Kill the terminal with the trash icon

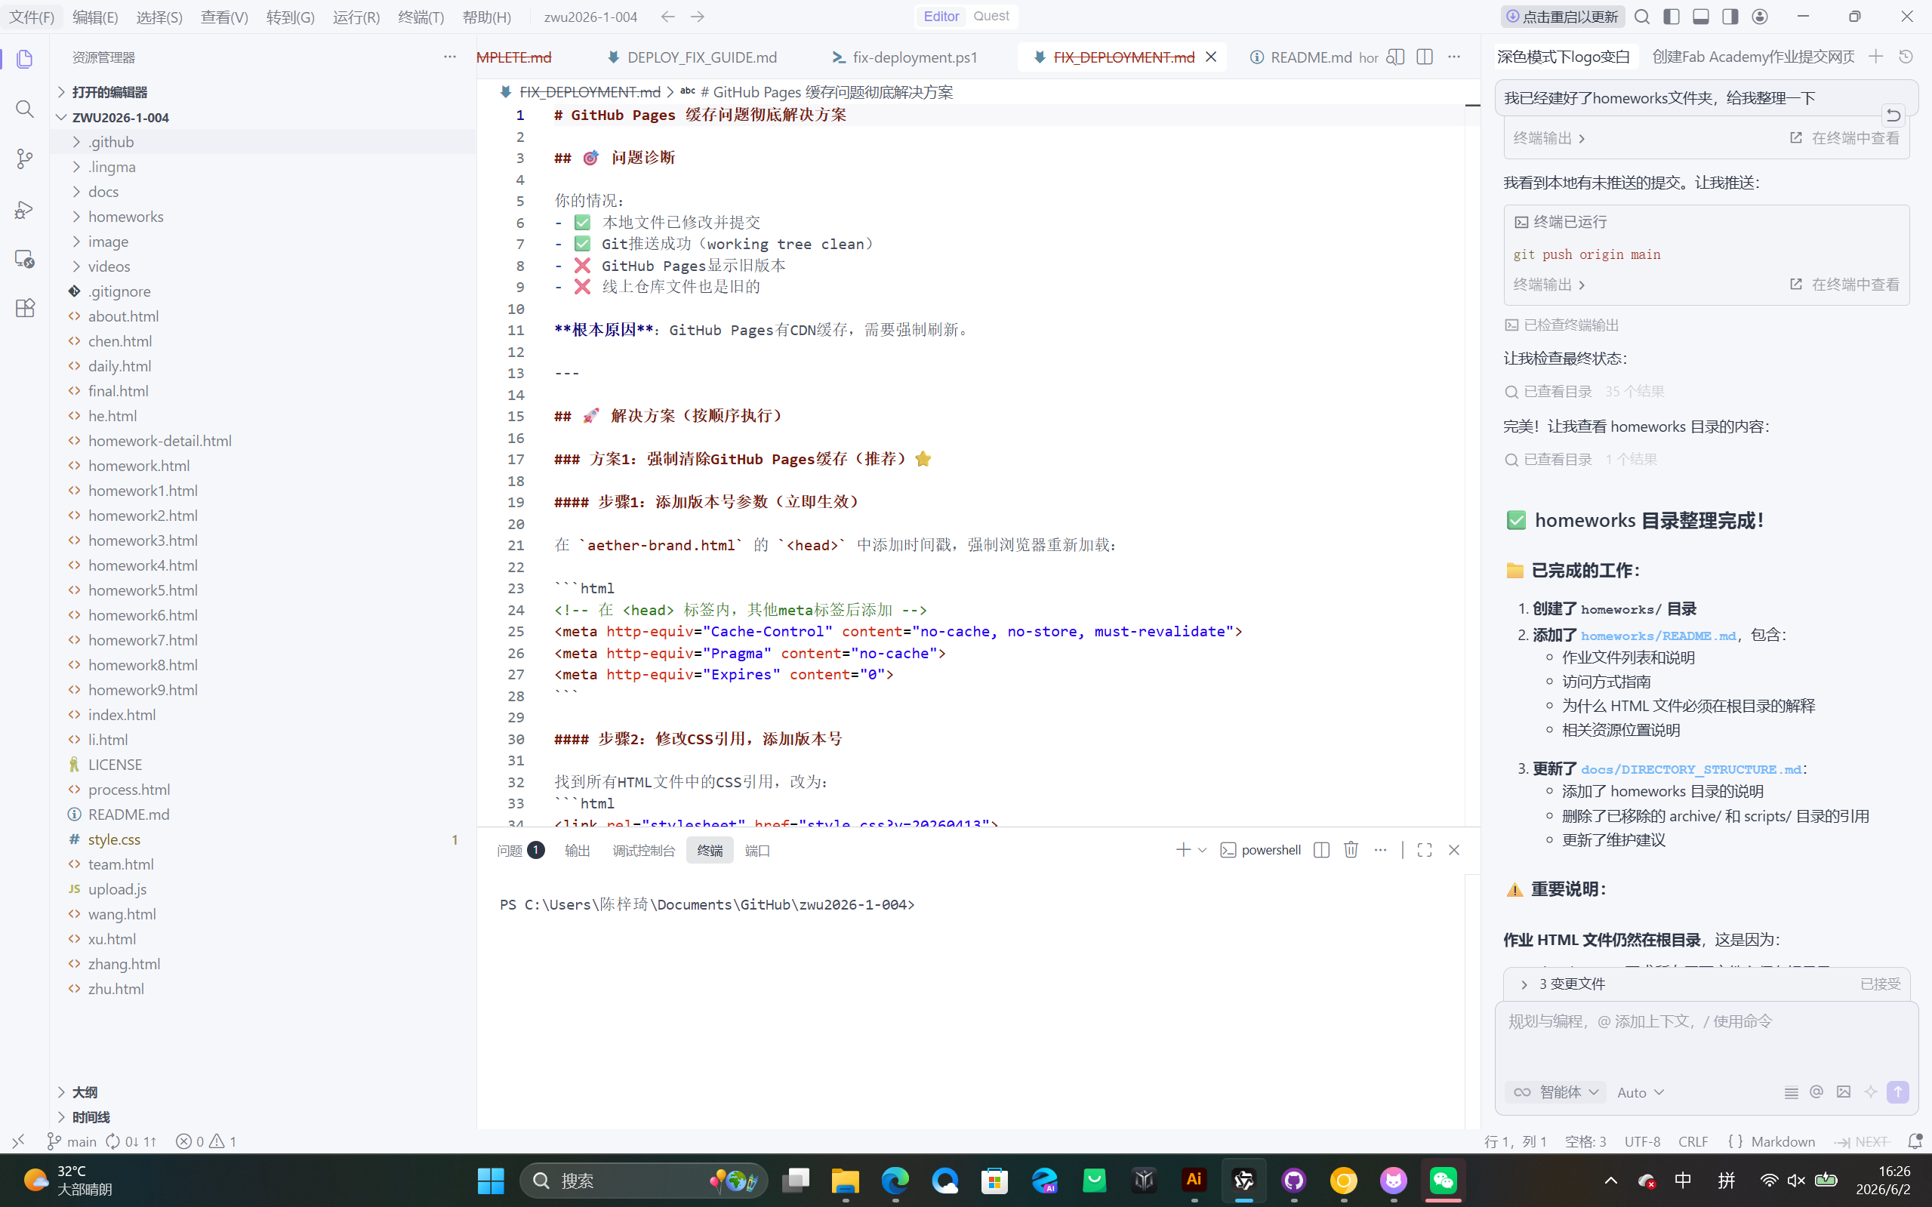(1351, 850)
